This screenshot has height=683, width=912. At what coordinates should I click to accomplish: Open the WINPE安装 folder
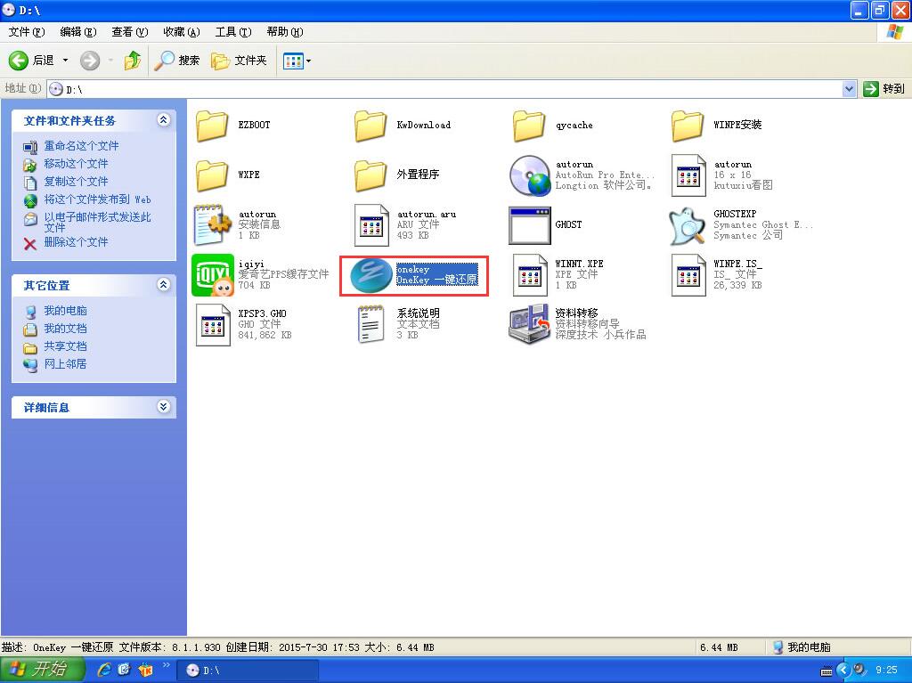[686, 125]
